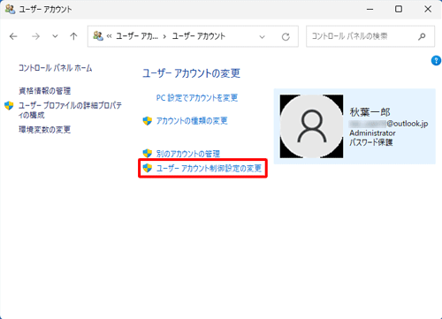442x319 pixels.
Task: Click the ユーザー アカウントの変更 heading
Action: (192, 73)
